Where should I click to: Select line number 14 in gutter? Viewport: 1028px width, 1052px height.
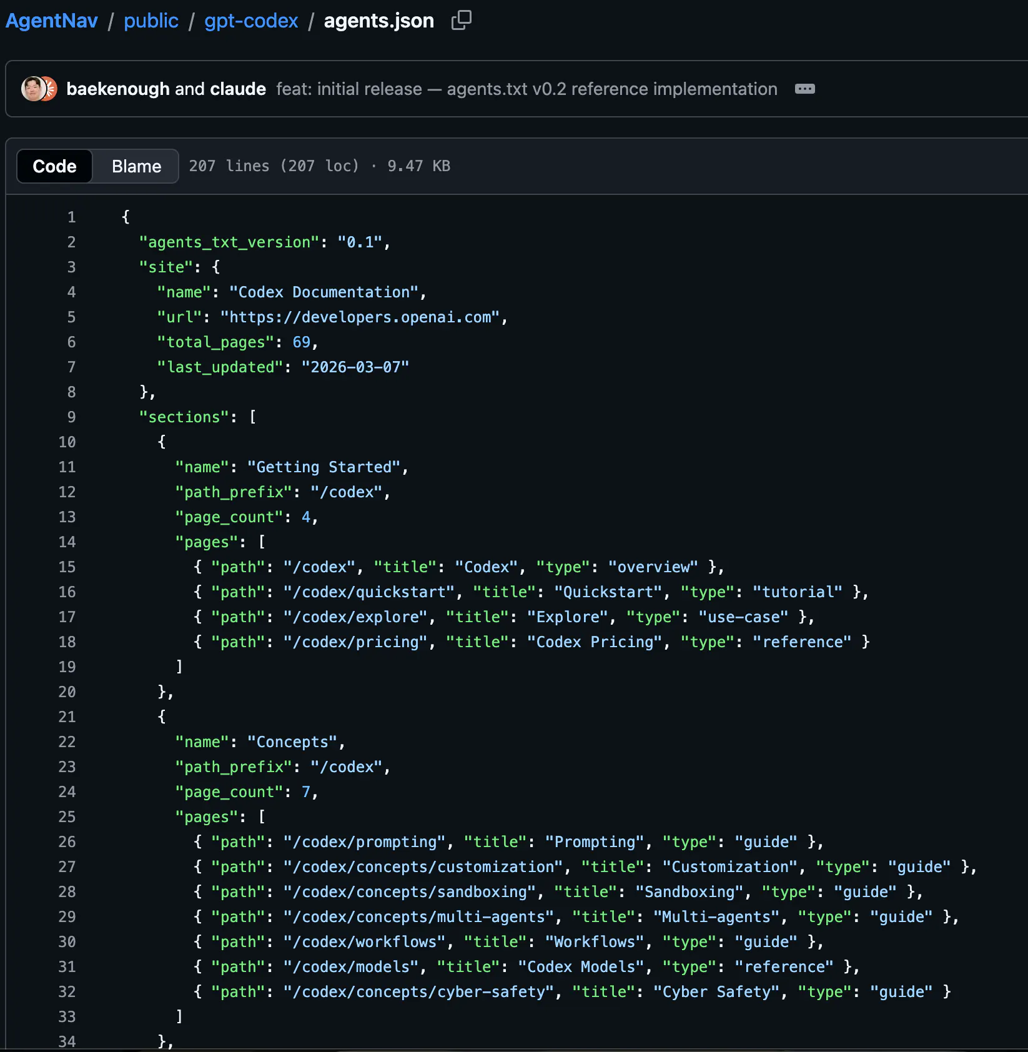click(67, 542)
